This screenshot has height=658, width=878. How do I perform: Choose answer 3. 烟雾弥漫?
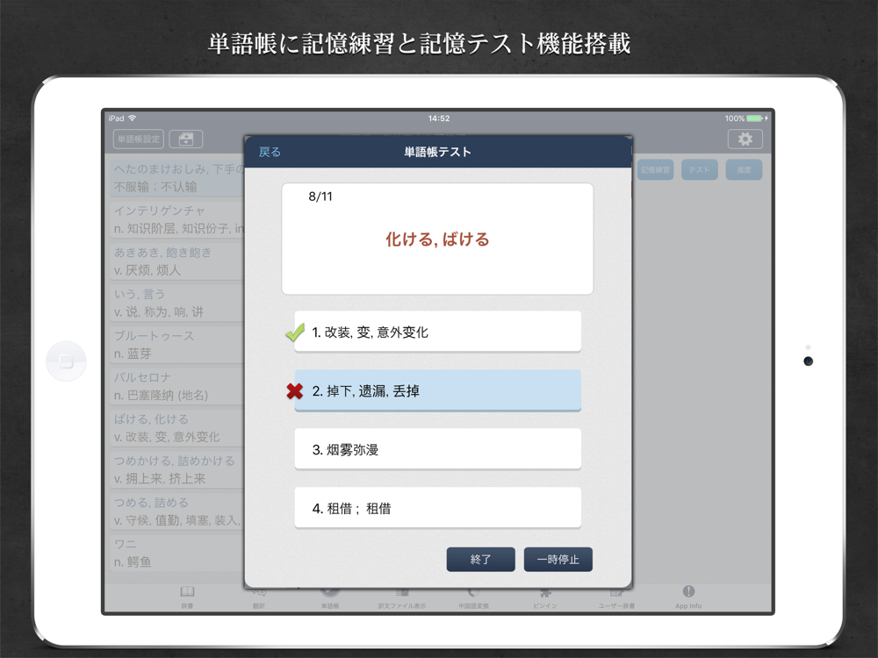(x=437, y=449)
